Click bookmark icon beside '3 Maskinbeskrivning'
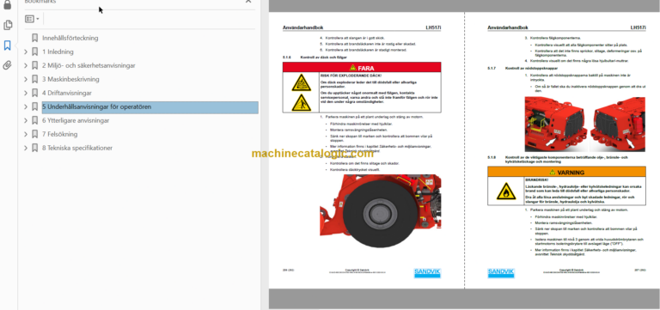Image resolution: width=660 pixels, height=310 pixels. pyautogui.click(x=35, y=79)
